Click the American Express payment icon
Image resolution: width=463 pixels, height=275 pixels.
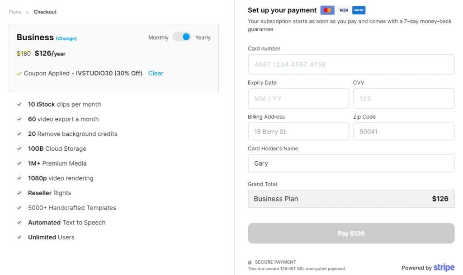[358, 9]
